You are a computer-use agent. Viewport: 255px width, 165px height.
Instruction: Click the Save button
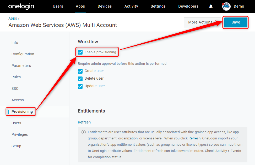(x=236, y=22)
